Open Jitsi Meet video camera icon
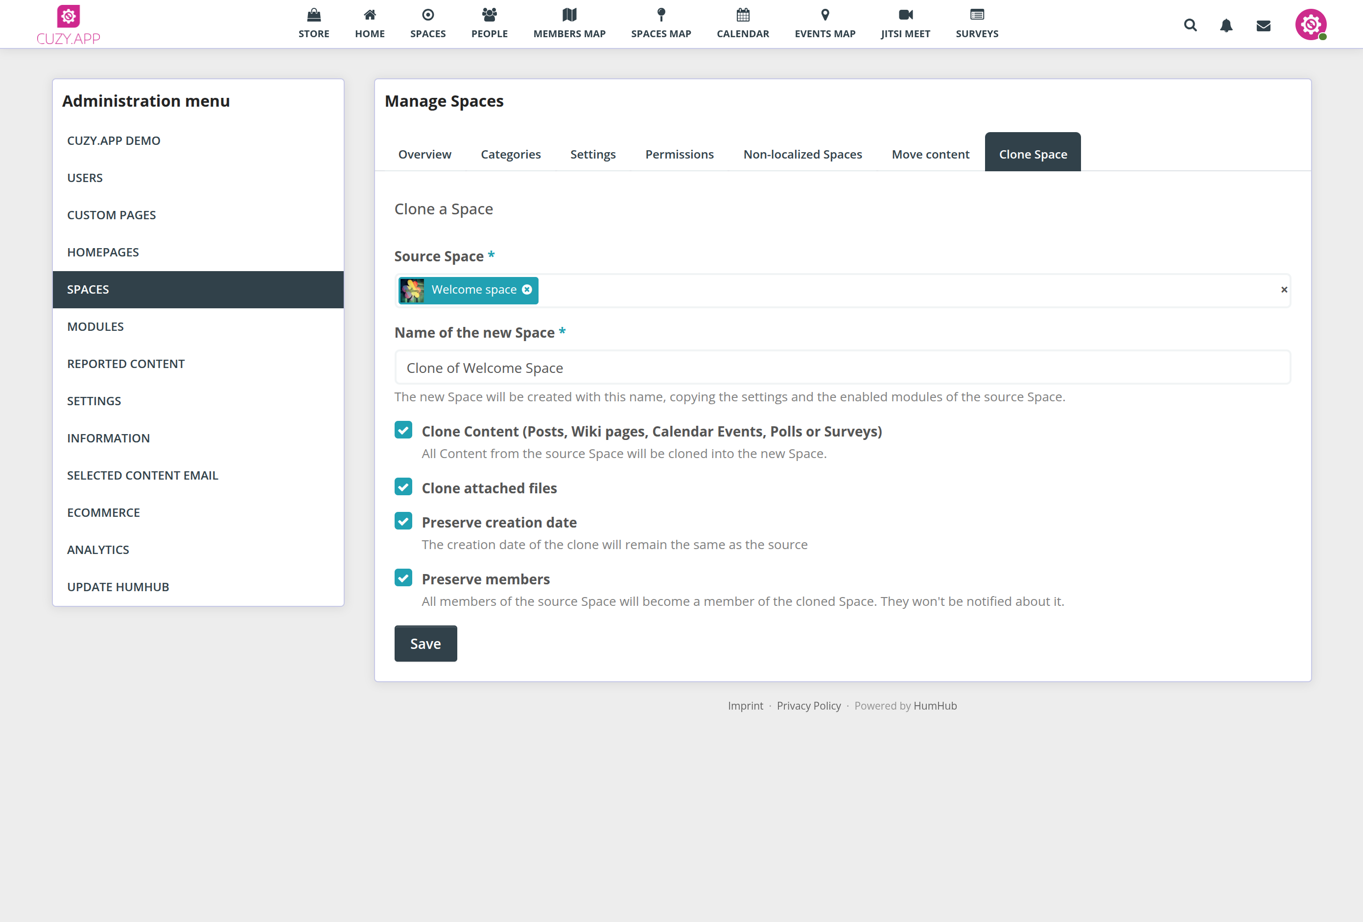 tap(905, 15)
